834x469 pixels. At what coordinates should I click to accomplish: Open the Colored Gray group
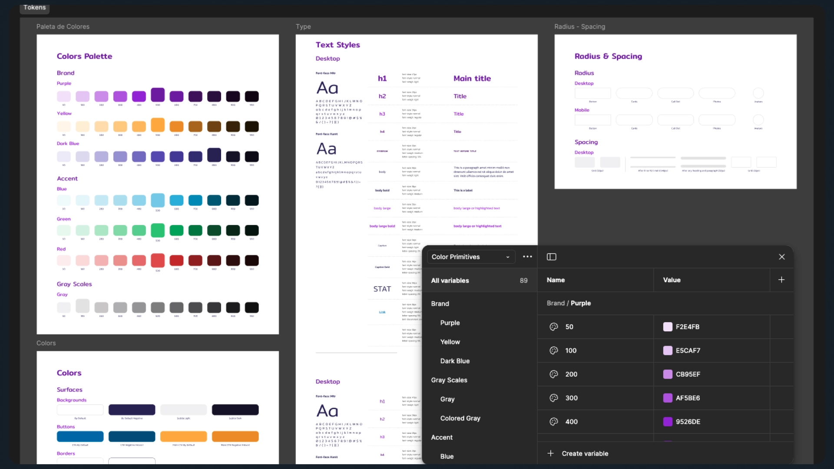coord(460,418)
